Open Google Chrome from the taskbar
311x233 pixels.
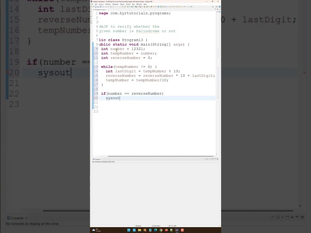coord(161,230)
